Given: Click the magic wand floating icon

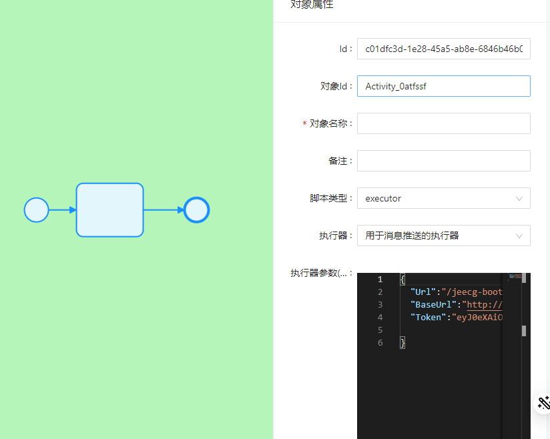Looking at the screenshot, I should click(543, 403).
